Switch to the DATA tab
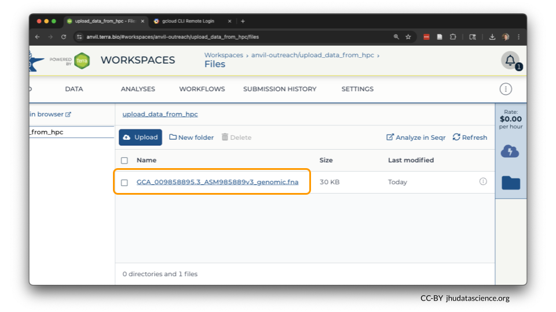This screenshot has height=312, width=556. click(74, 89)
